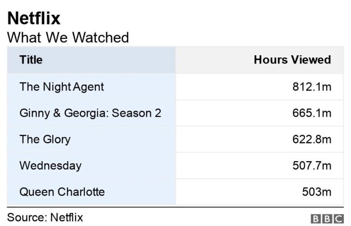Click the Netflix heading
Screen dimensions: 351x226
pyautogui.click(x=34, y=18)
